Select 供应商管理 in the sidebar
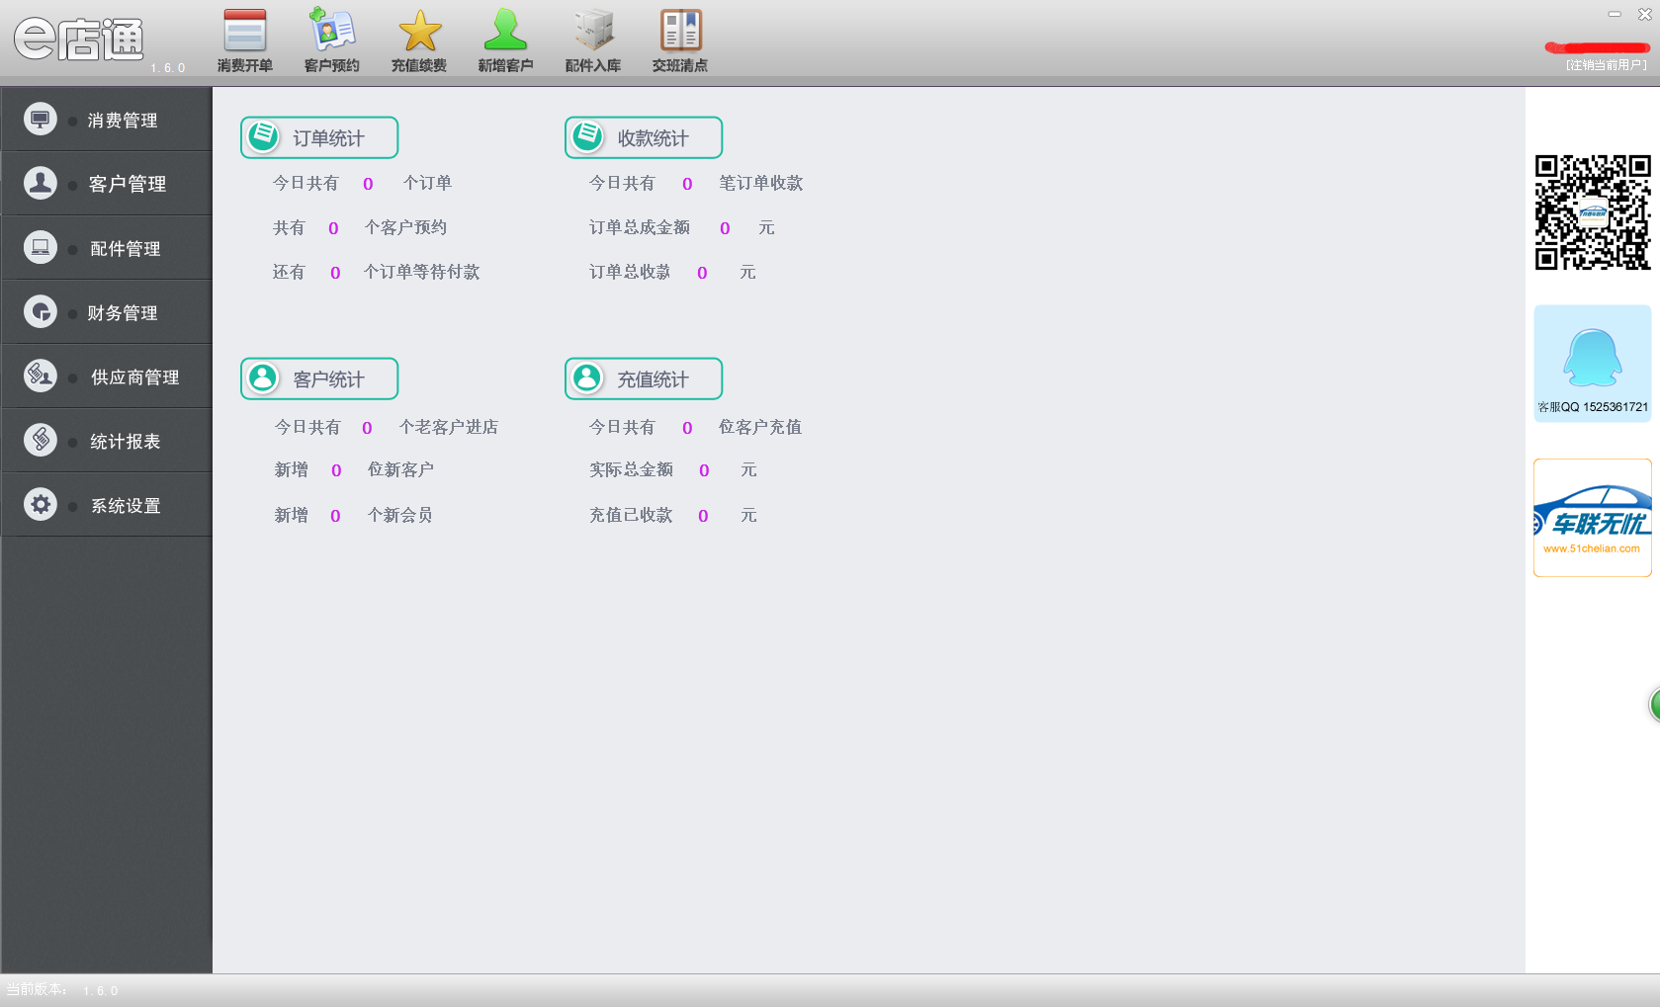The image size is (1660, 1007). [107, 377]
